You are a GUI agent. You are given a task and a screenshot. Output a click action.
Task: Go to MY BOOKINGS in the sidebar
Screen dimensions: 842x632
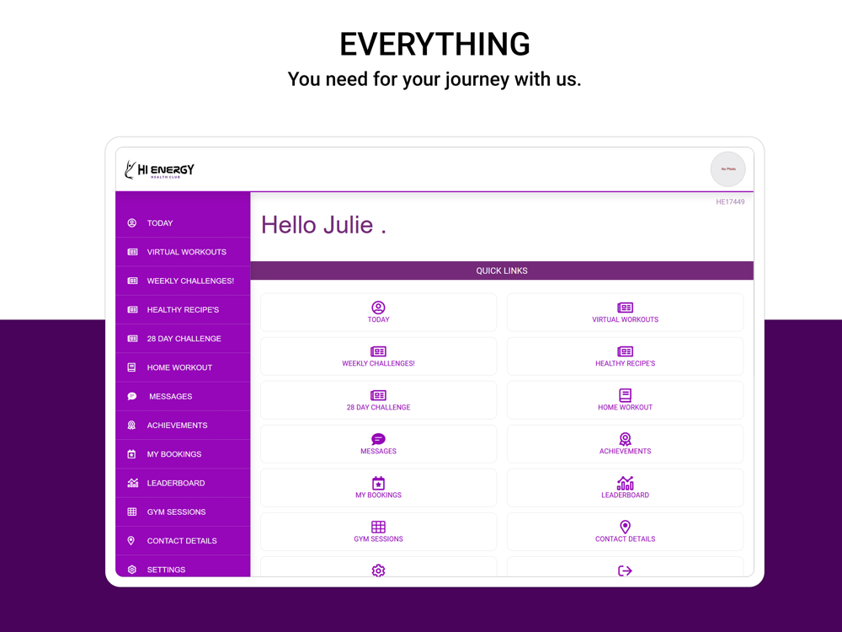click(x=183, y=454)
